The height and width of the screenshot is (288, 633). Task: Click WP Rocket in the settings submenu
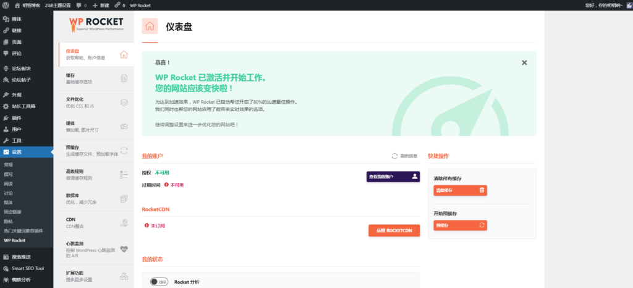click(14, 240)
